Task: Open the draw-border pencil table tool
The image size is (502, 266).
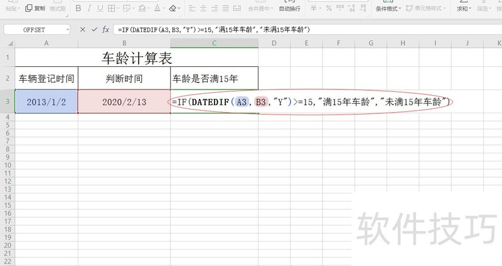Action: [127, 8]
